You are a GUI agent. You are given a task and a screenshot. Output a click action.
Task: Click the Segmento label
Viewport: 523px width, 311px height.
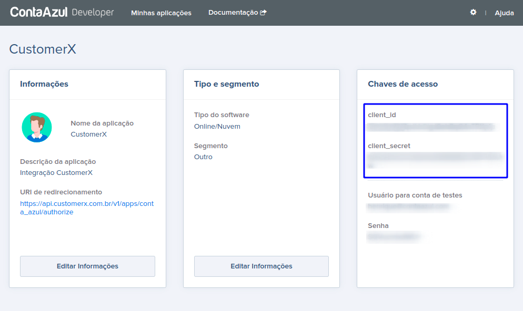pos(211,146)
